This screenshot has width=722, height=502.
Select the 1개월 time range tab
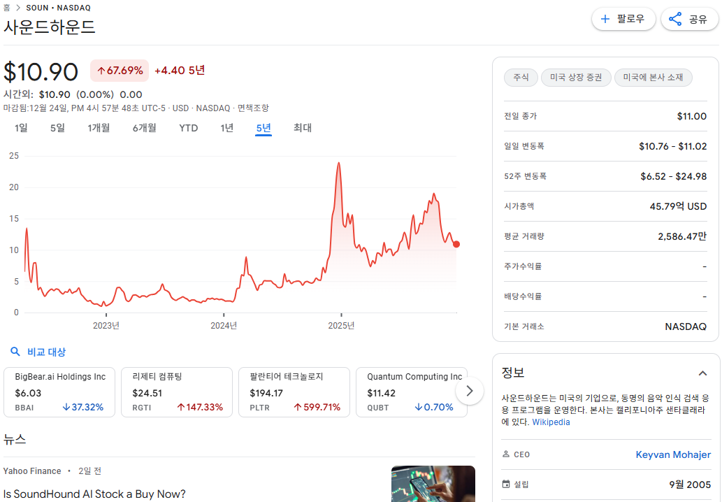(x=99, y=128)
